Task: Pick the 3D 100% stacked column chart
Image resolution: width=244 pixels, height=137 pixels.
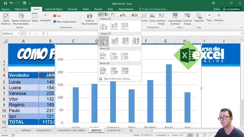Action: (125, 41)
